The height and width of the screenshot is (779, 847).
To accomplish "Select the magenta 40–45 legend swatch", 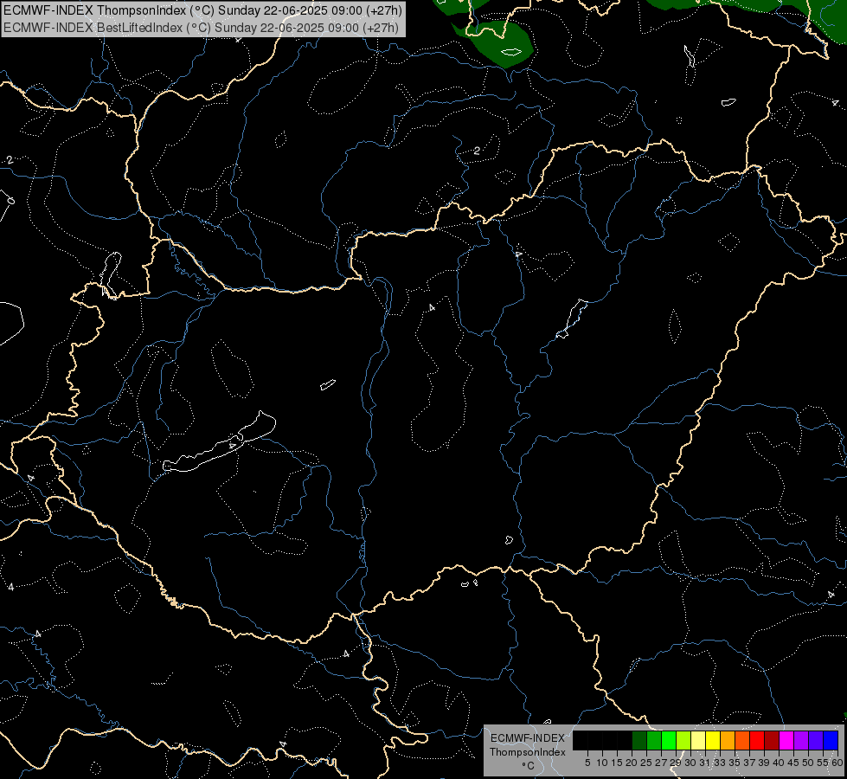I will click(x=786, y=740).
